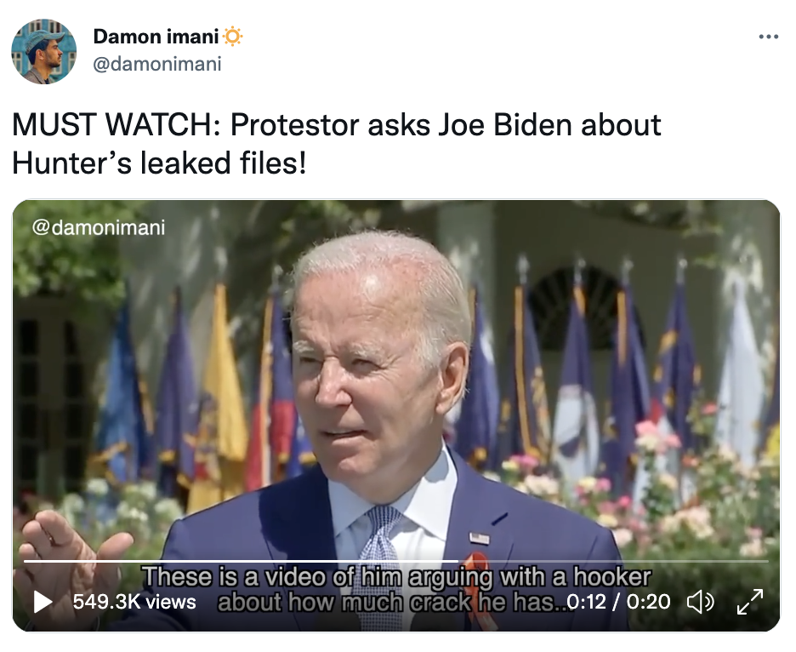Seek to the start of the video progress bar
Screen dimensions: 796x652
(26, 561)
